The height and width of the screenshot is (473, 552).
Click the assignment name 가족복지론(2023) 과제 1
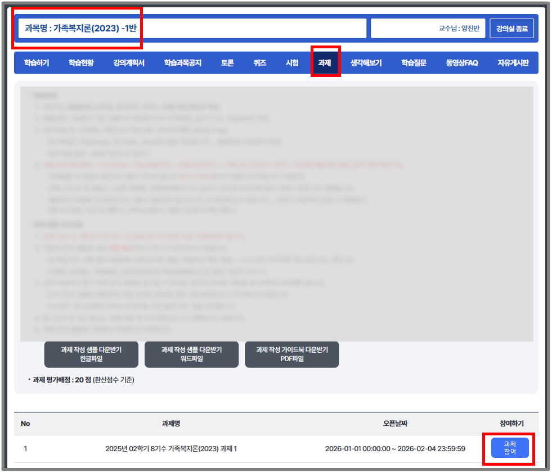click(x=171, y=449)
